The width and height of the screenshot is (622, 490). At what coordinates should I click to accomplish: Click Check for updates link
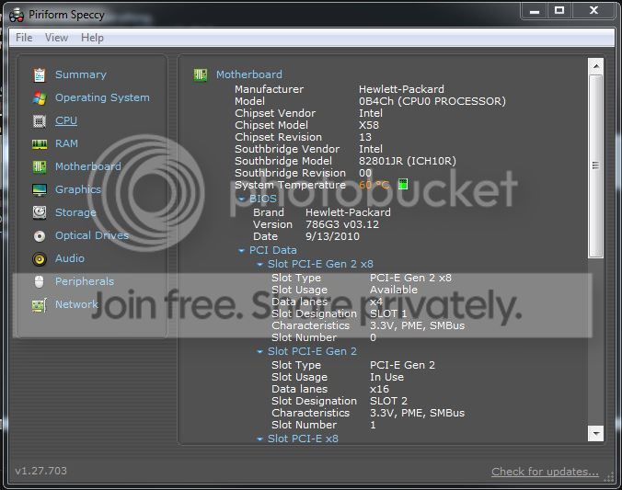(x=545, y=472)
